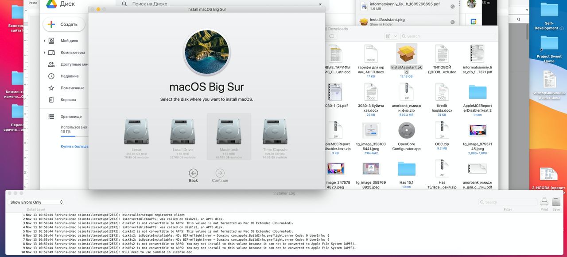This screenshot has width=567, height=257.
Task: Select the Local Drive disk
Action: (x=183, y=136)
